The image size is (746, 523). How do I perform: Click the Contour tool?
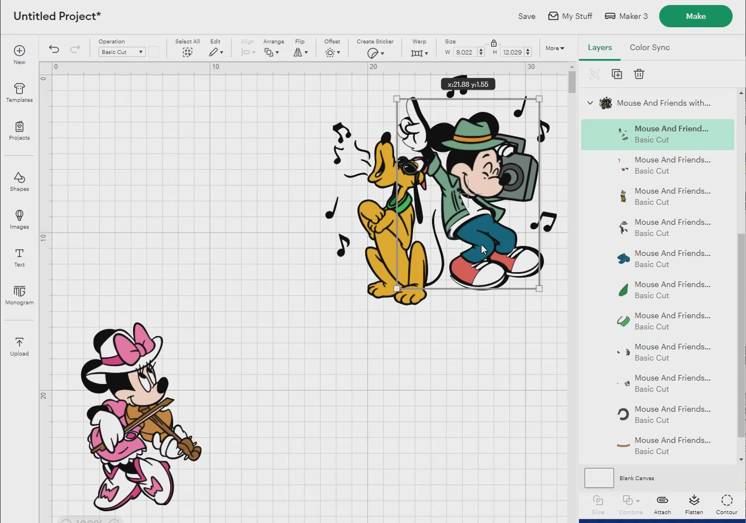tap(727, 504)
